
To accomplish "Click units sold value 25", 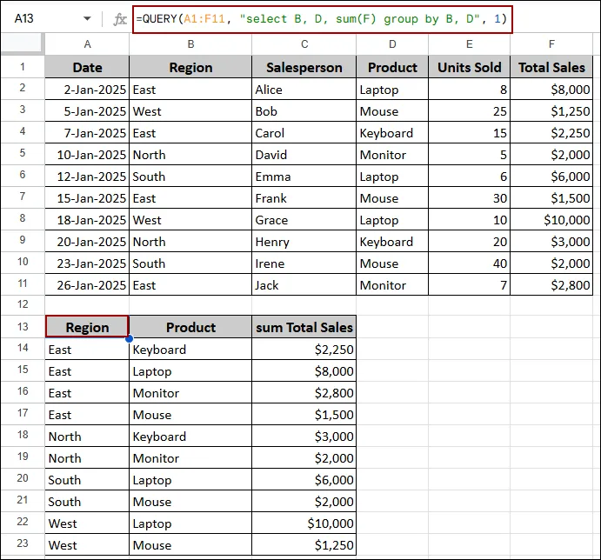I will pyautogui.click(x=469, y=111).
